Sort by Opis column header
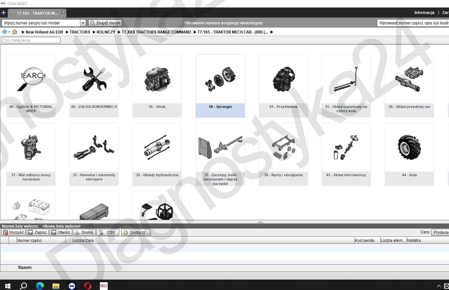The image size is (449, 290). point(220,241)
